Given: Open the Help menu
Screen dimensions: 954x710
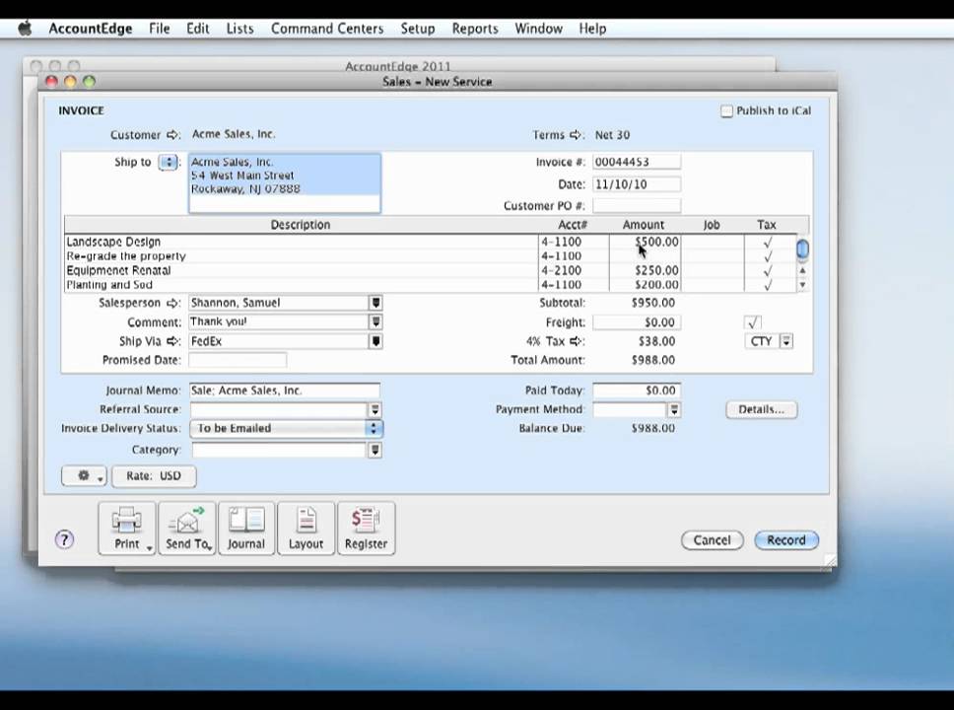Looking at the screenshot, I should tap(592, 29).
